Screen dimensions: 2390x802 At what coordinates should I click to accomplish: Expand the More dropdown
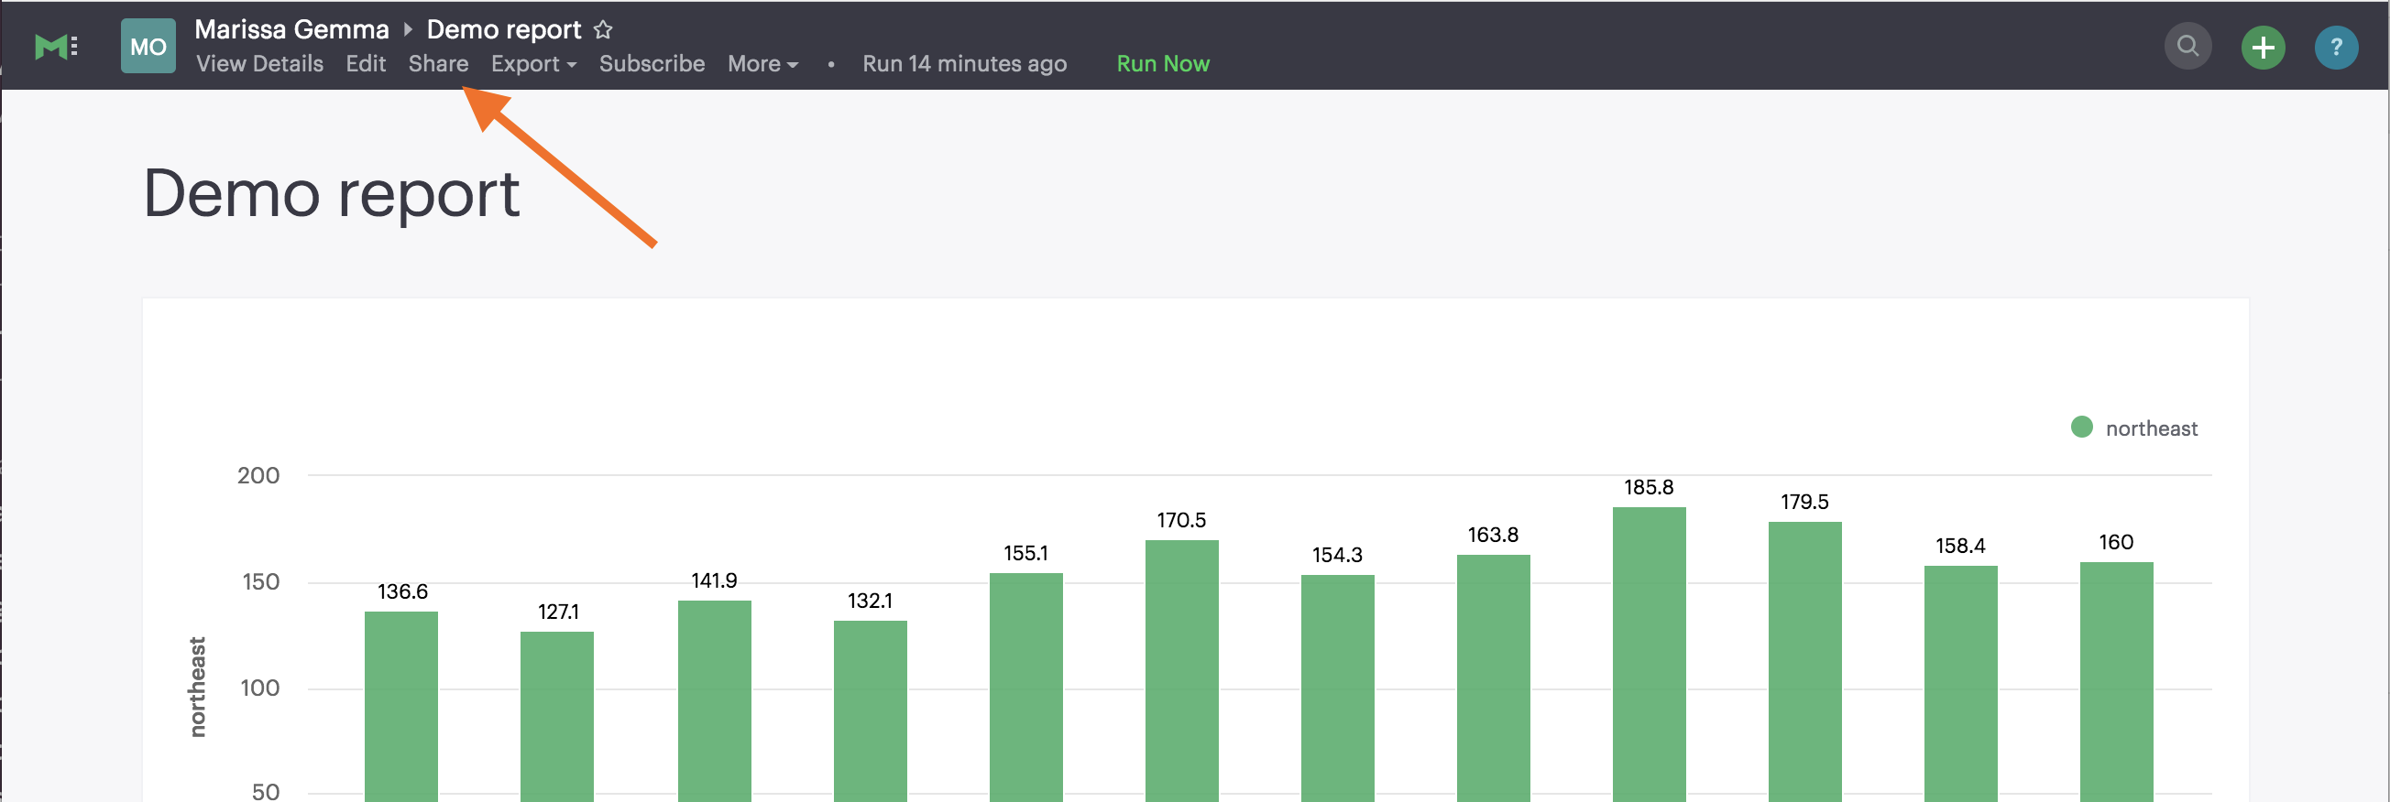point(762,64)
